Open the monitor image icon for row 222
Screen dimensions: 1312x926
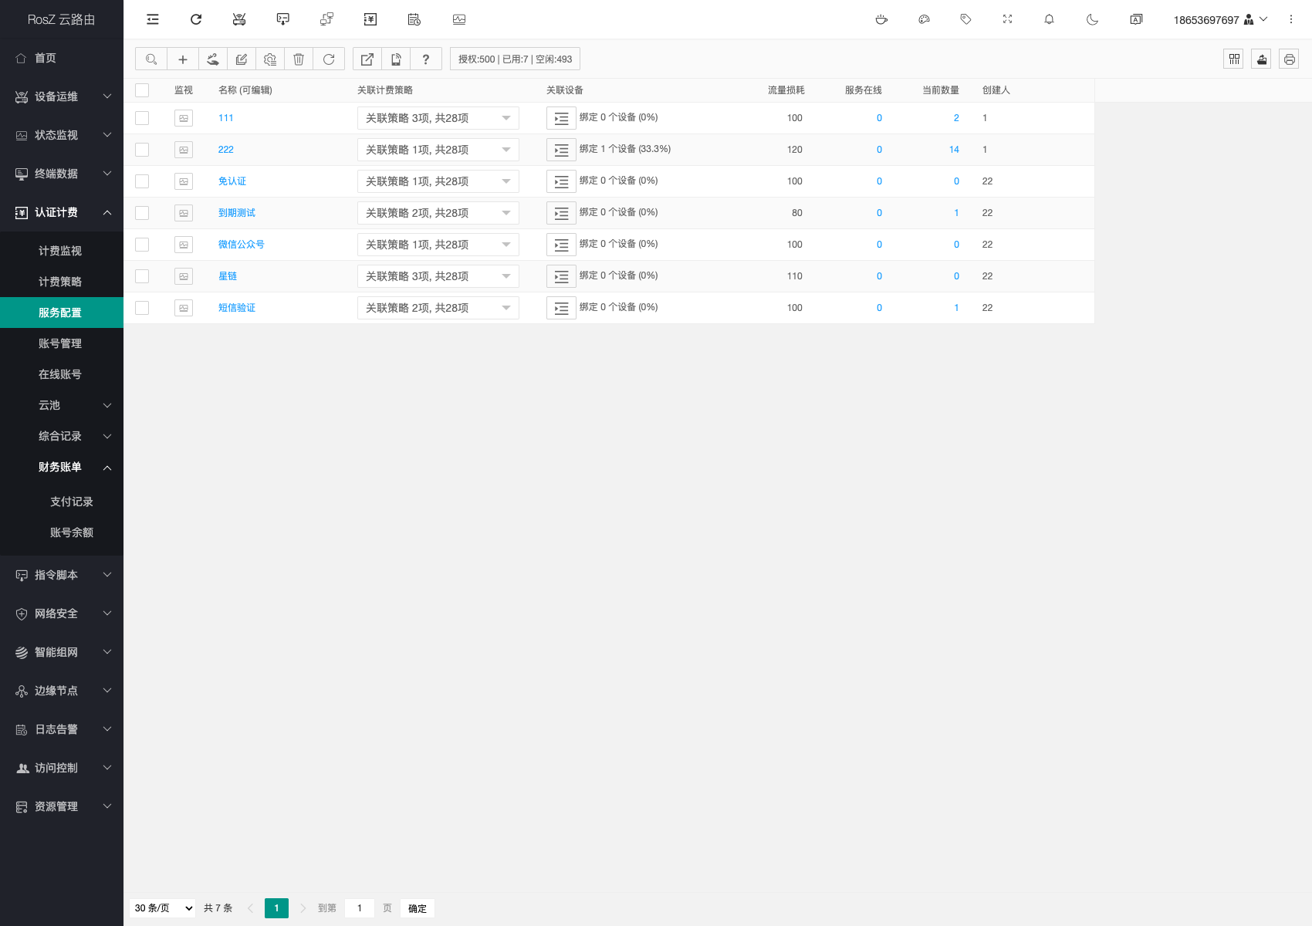pos(184,150)
